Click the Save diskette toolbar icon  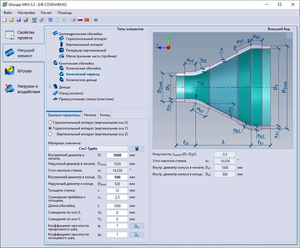(x=19, y=20)
